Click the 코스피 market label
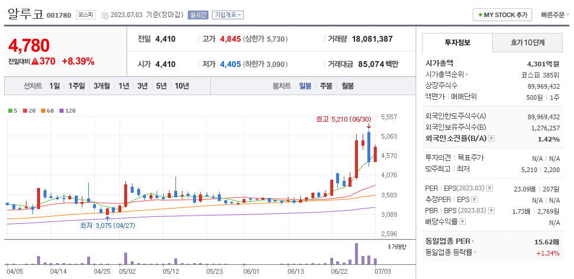The image size is (574, 279). click(86, 15)
